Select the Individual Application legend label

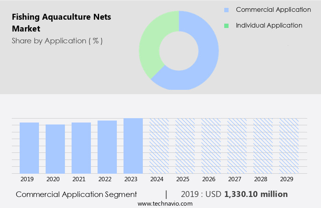(269, 26)
